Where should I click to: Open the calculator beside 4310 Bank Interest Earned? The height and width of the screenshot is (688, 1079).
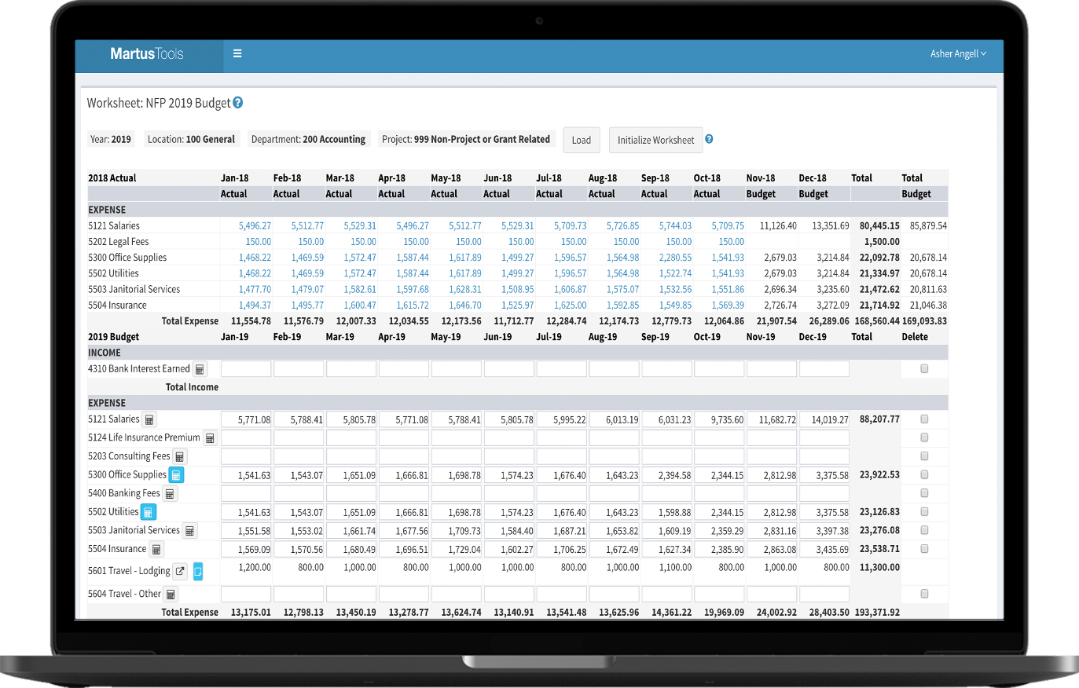(200, 368)
